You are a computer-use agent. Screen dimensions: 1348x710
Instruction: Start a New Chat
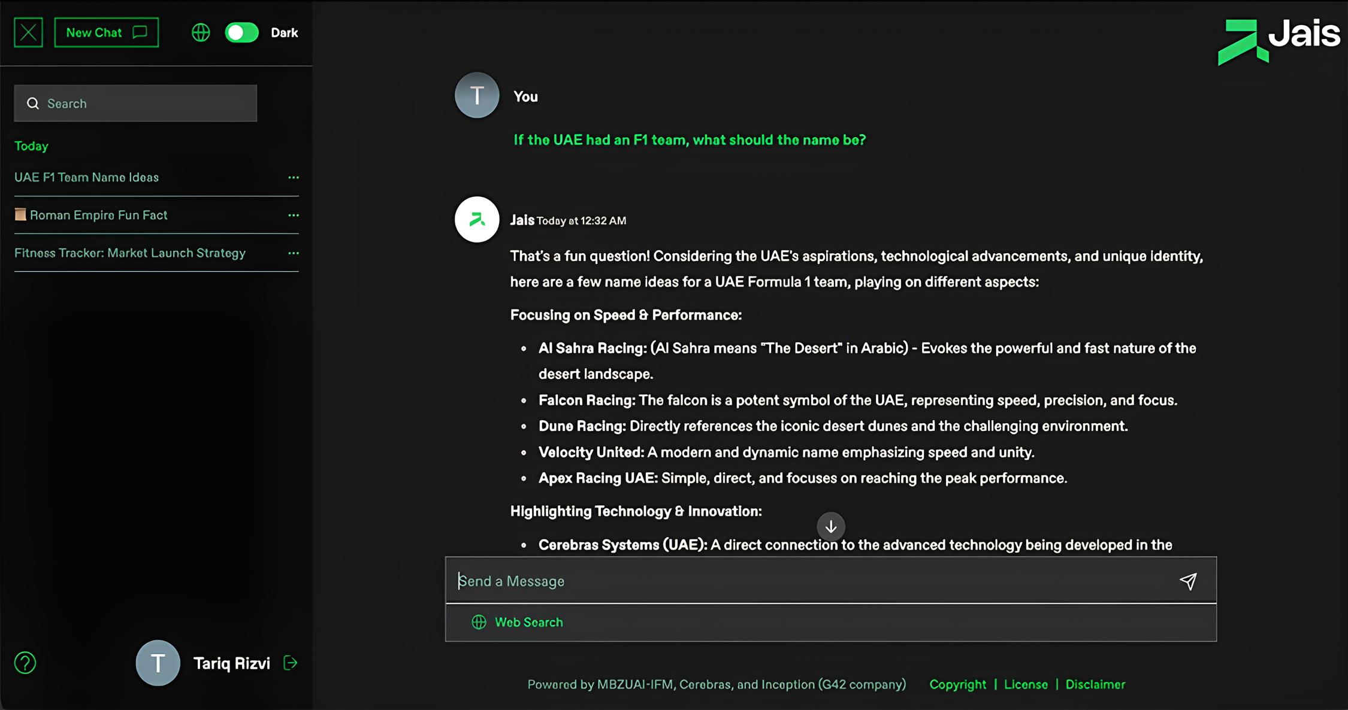click(x=106, y=32)
